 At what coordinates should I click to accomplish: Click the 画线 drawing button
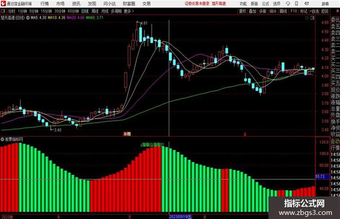point(283,11)
